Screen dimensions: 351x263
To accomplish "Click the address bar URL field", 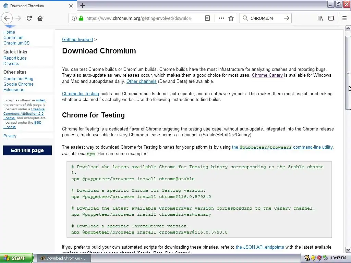I will pyautogui.click(x=139, y=18).
